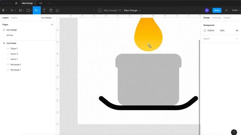Open the Help question mark button
Image resolution: width=241 pixels, height=135 pixels.
234,132
